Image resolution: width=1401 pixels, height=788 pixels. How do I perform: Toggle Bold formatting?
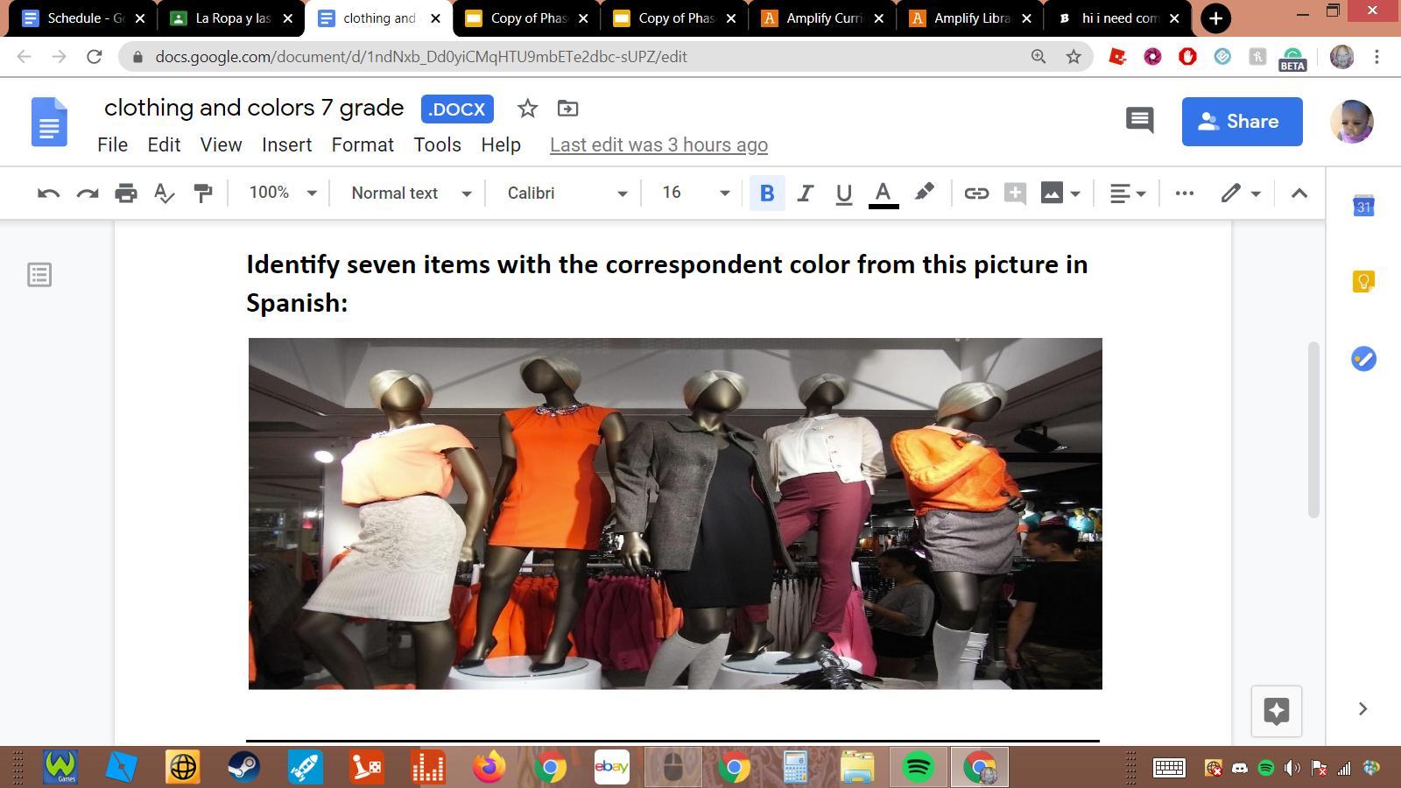pos(767,193)
